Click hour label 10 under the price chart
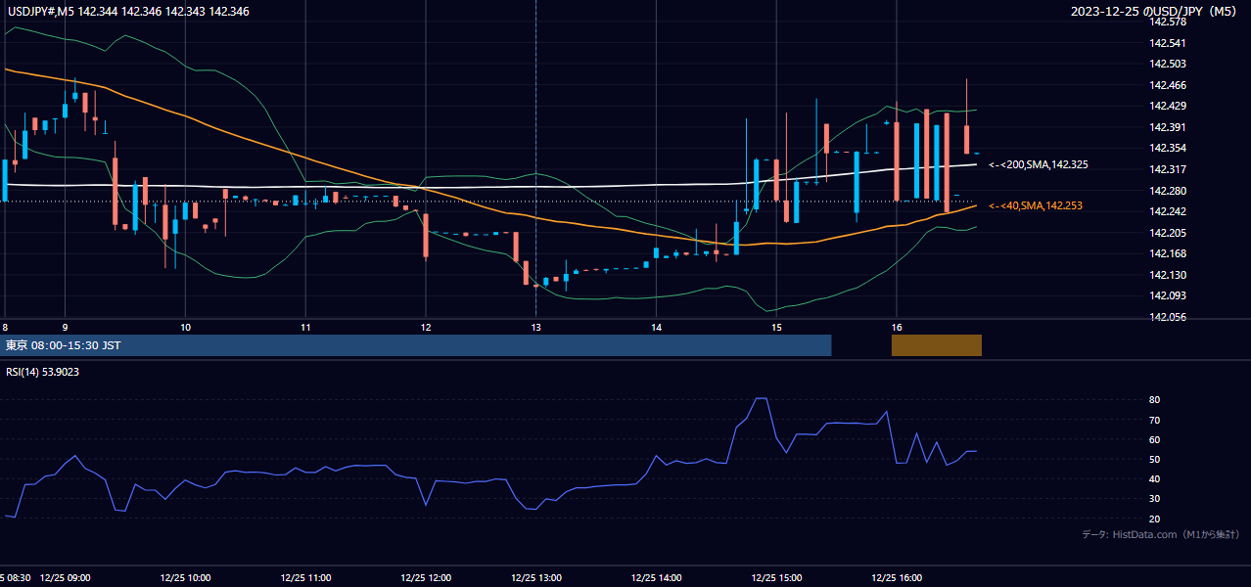 tap(185, 327)
